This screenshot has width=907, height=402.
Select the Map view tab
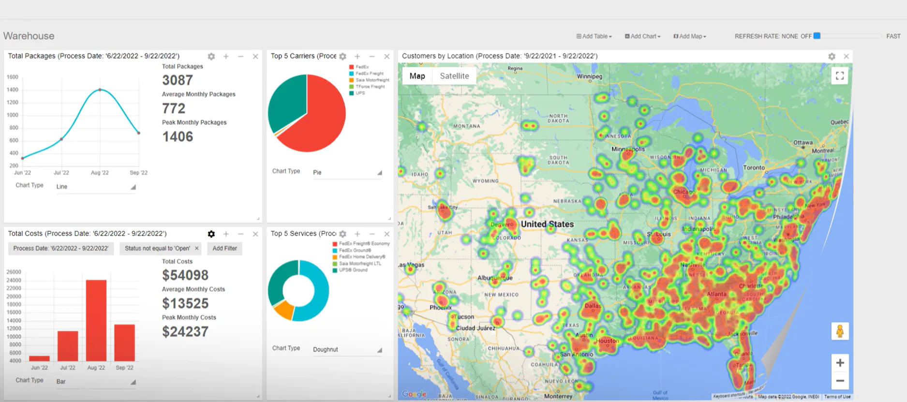click(x=417, y=76)
